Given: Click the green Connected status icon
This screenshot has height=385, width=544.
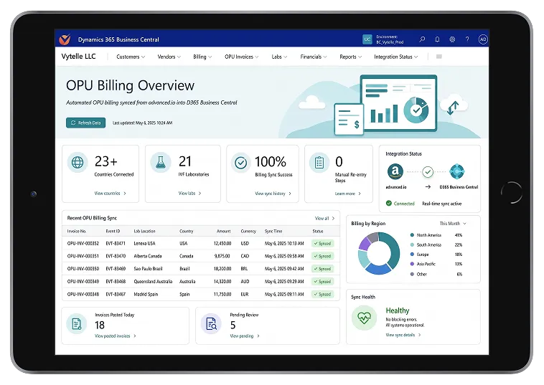Looking at the screenshot, I should point(389,203).
